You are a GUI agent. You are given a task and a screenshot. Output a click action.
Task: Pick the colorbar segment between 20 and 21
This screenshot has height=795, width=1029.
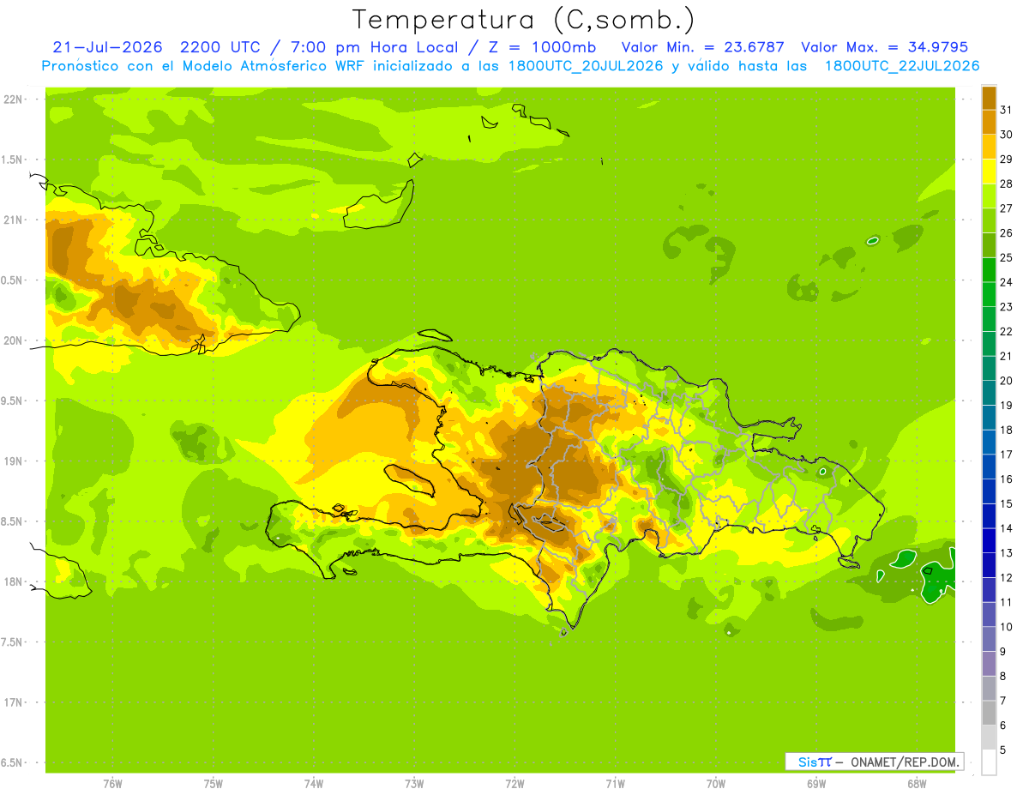[x=989, y=368]
